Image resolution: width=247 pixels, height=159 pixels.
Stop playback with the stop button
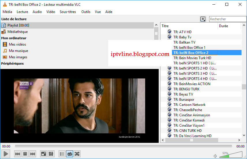click(25, 154)
